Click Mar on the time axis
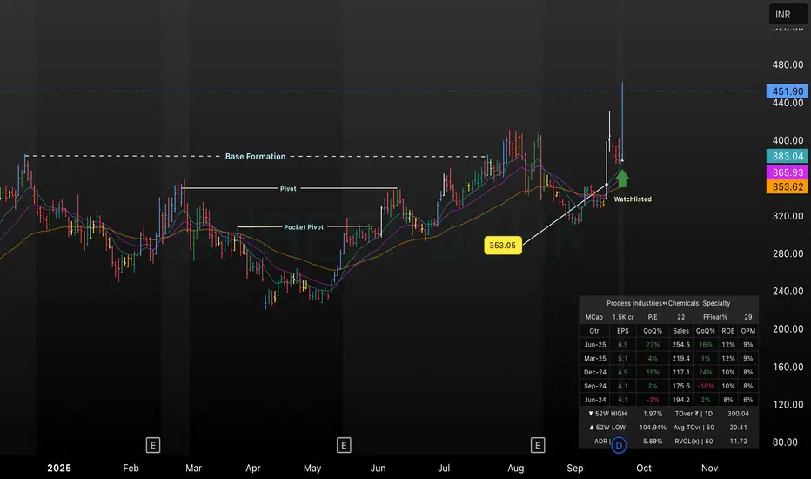 (193, 469)
